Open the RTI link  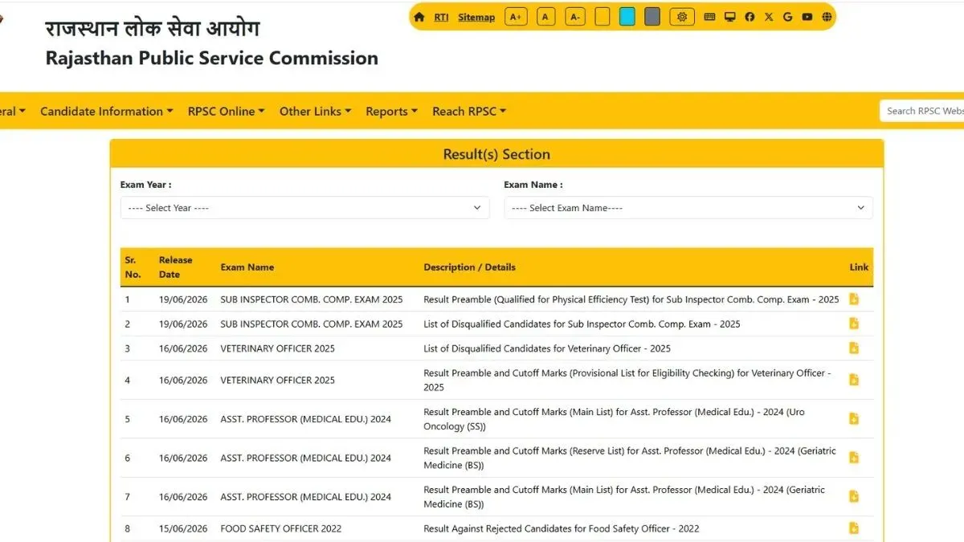click(441, 17)
